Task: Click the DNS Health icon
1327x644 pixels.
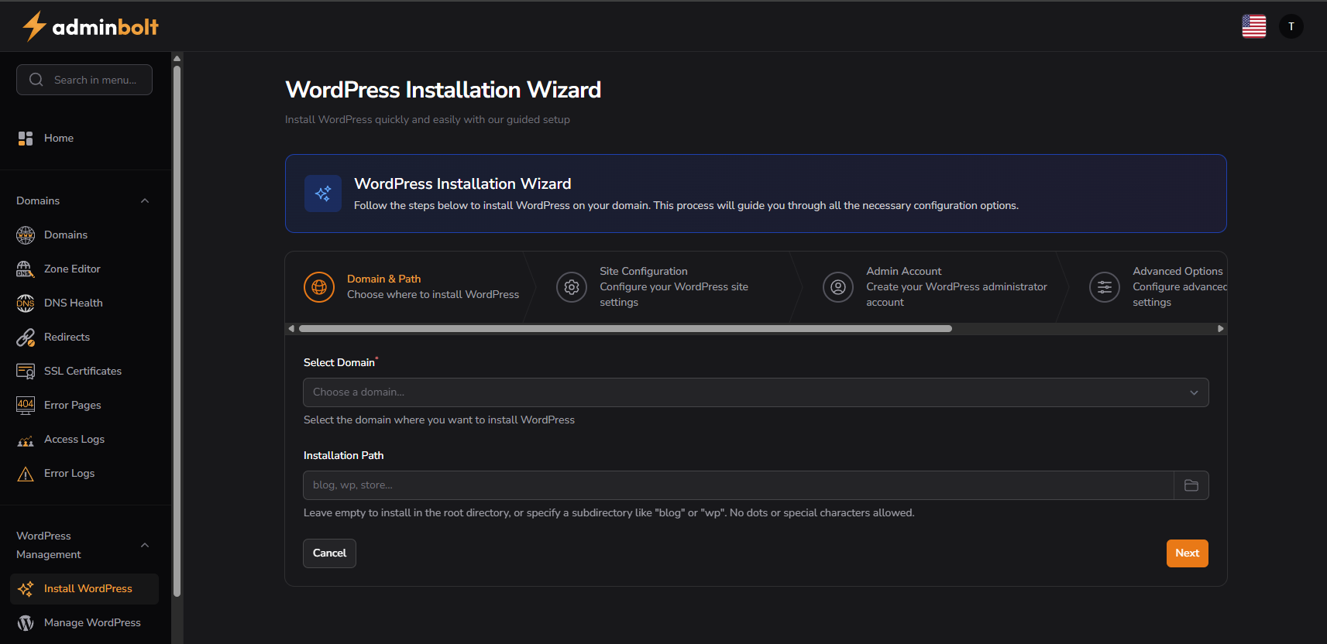Action: (x=26, y=303)
